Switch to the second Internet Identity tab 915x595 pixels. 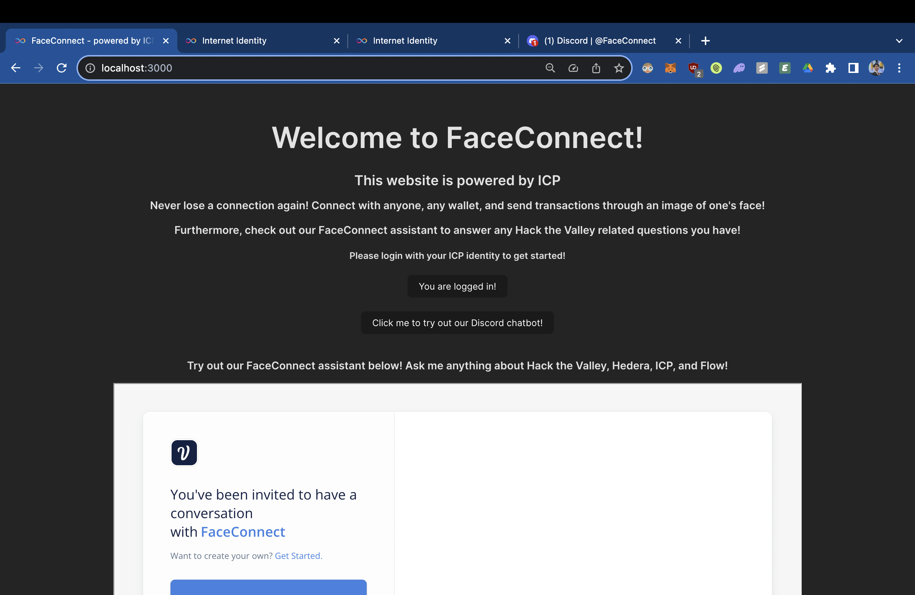click(x=405, y=41)
